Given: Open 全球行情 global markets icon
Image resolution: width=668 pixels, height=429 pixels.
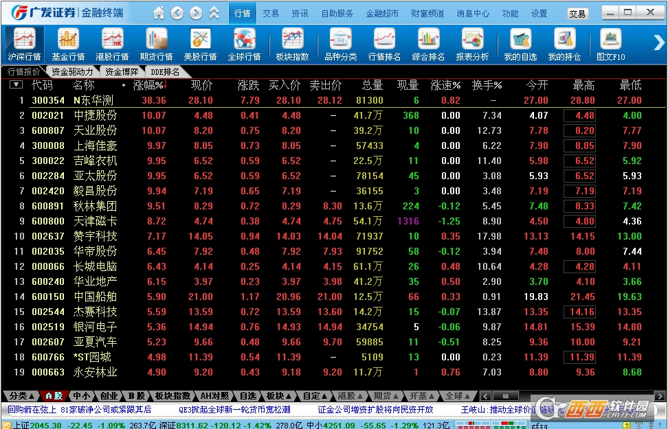Looking at the screenshot, I should click(244, 44).
